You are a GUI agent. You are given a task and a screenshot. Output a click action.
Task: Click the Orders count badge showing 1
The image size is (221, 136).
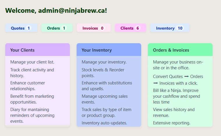click(x=64, y=28)
